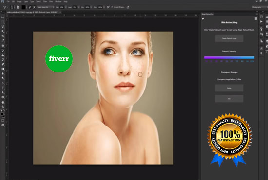
Task: Expand the Flow value dropdown arrow
Action: pyautogui.click(x=104, y=7)
